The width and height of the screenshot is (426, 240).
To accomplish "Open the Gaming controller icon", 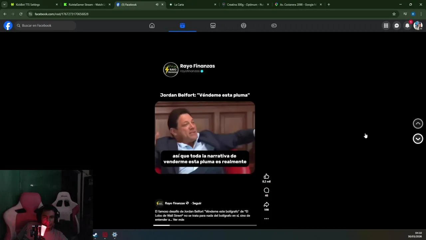I will tap(274, 26).
